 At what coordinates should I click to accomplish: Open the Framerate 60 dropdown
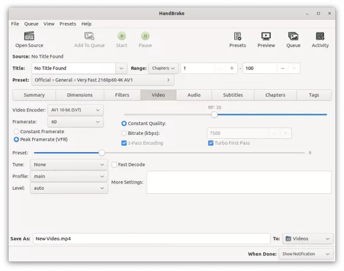point(76,122)
